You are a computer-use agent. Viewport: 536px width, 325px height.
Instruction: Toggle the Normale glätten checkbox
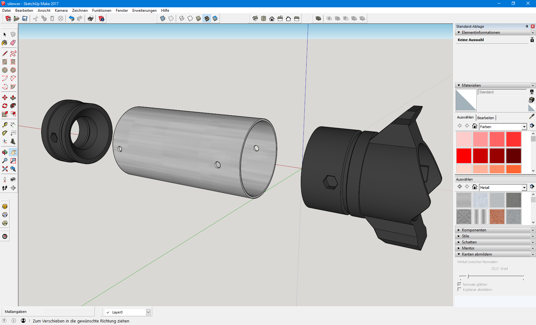[459, 284]
